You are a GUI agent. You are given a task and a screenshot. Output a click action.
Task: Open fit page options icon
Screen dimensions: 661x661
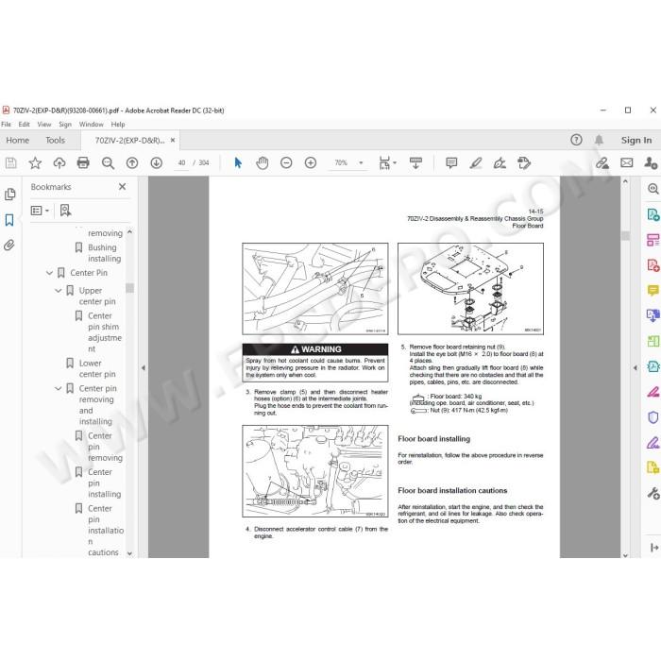click(386, 162)
